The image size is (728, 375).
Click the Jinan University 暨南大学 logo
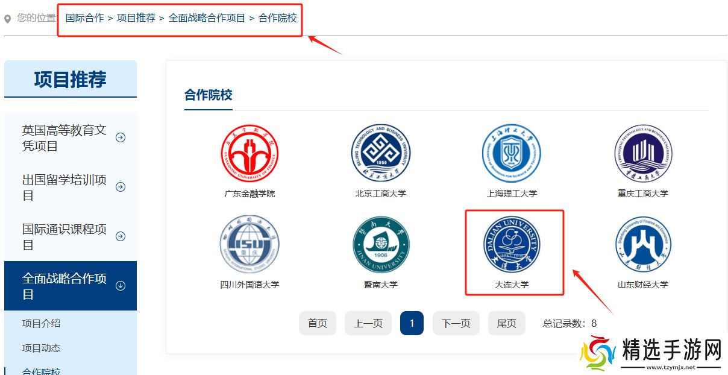(x=380, y=245)
